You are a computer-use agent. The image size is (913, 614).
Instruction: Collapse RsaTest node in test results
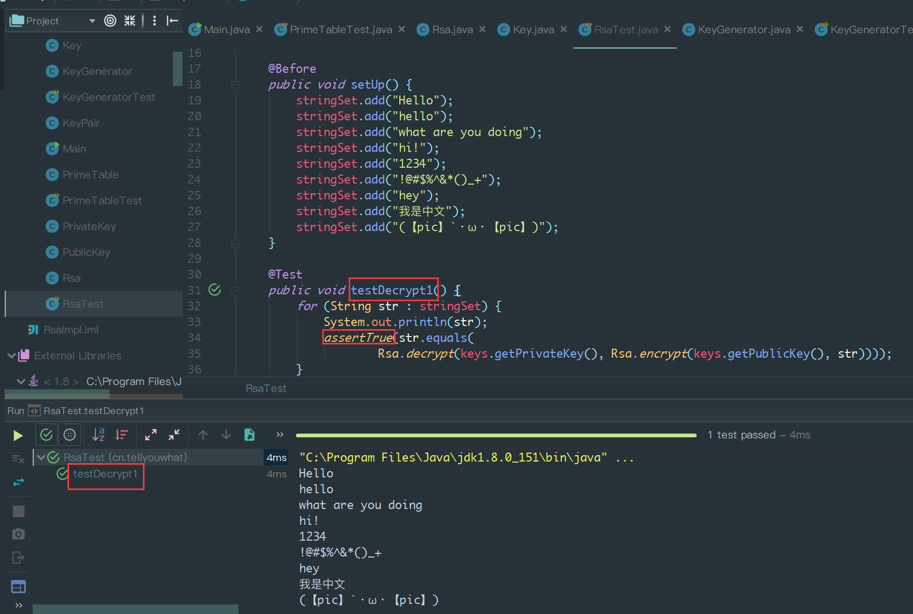[x=41, y=457]
